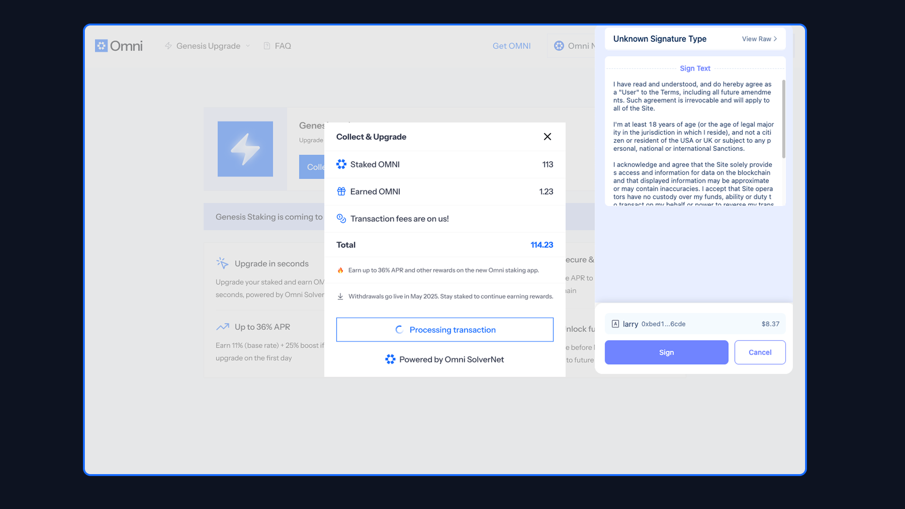
Task: Expand the Genesis Upgrade dropdown menu
Action: (x=208, y=46)
